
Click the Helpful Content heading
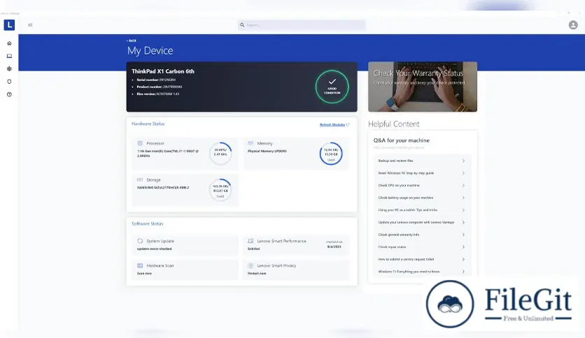click(x=393, y=124)
